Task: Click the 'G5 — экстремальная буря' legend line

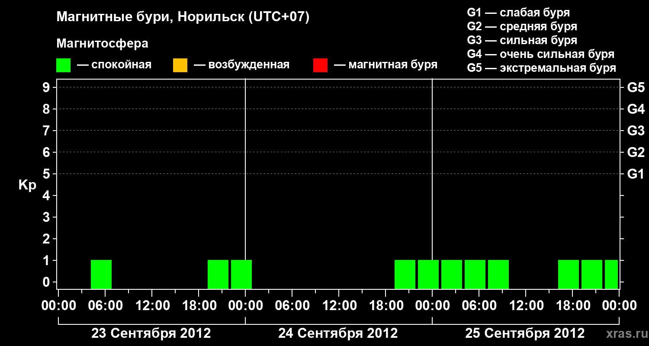Action: click(542, 68)
